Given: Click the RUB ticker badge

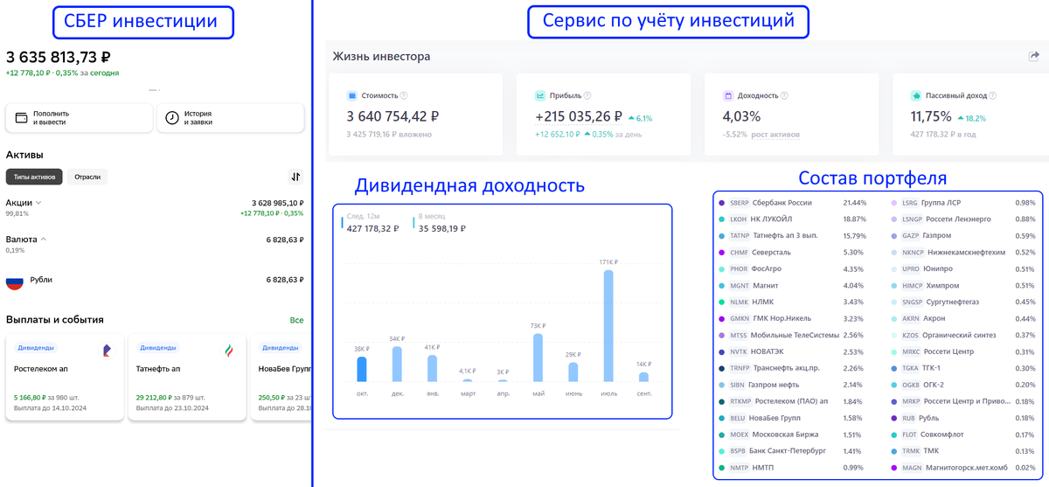Looking at the screenshot, I should [909, 418].
